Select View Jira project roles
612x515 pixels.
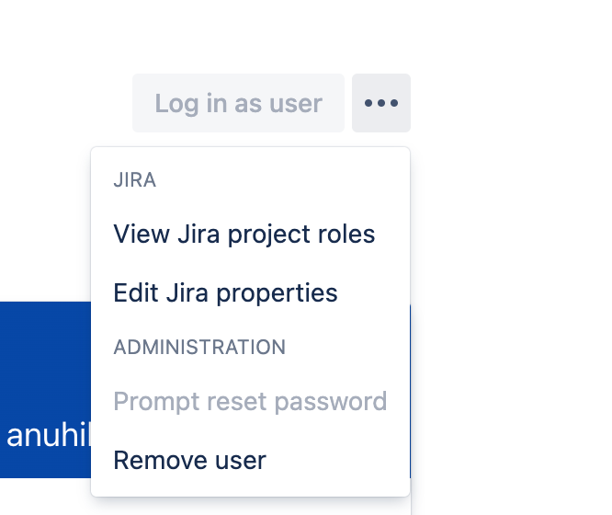[250, 235]
